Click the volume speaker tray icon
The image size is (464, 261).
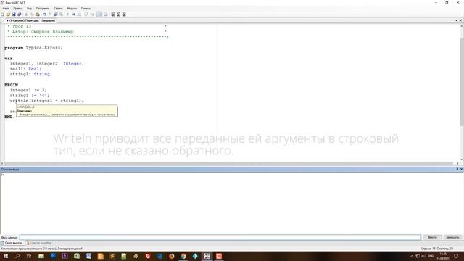[423, 256]
